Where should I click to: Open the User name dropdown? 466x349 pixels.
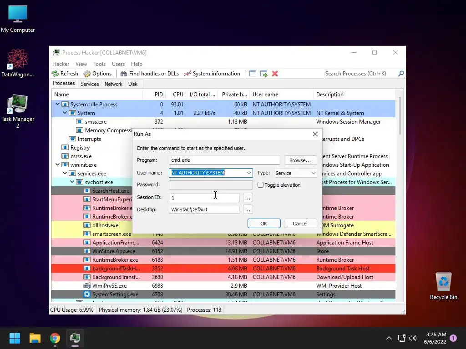pyautogui.click(x=249, y=173)
